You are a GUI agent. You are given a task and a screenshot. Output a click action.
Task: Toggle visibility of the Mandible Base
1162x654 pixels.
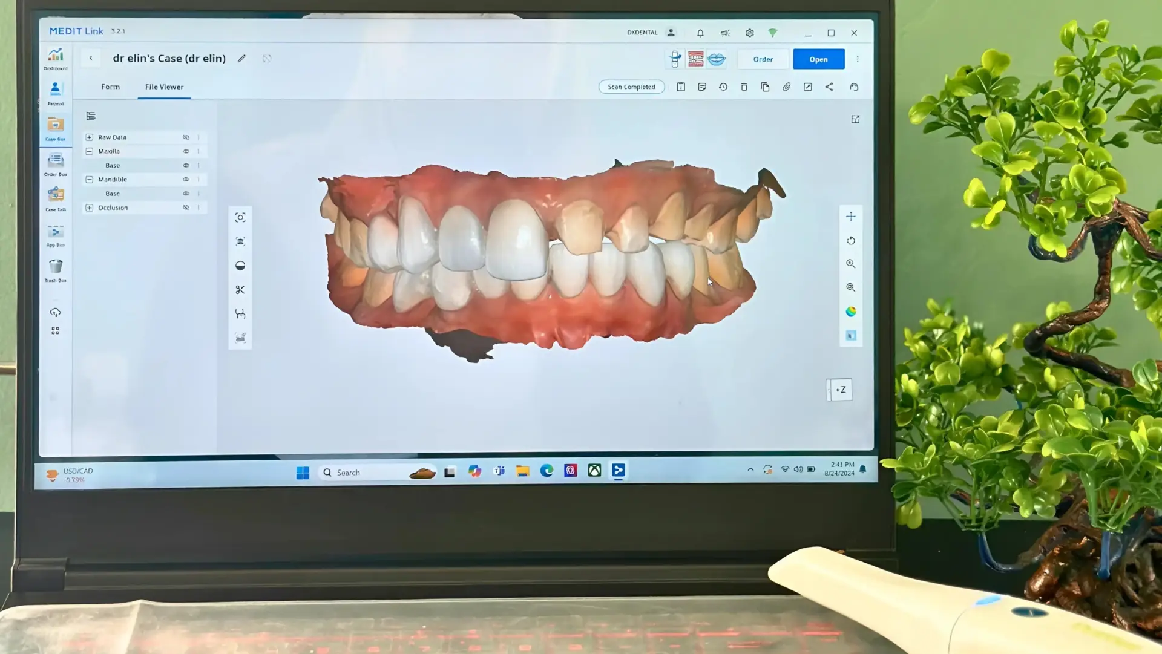pyautogui.click(x=186, y=193)
